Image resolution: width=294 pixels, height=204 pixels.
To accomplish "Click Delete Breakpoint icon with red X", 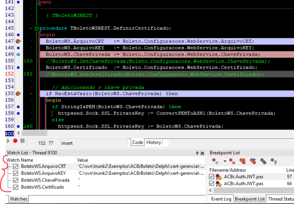I will pyautogui.click(x=232, y=161).
